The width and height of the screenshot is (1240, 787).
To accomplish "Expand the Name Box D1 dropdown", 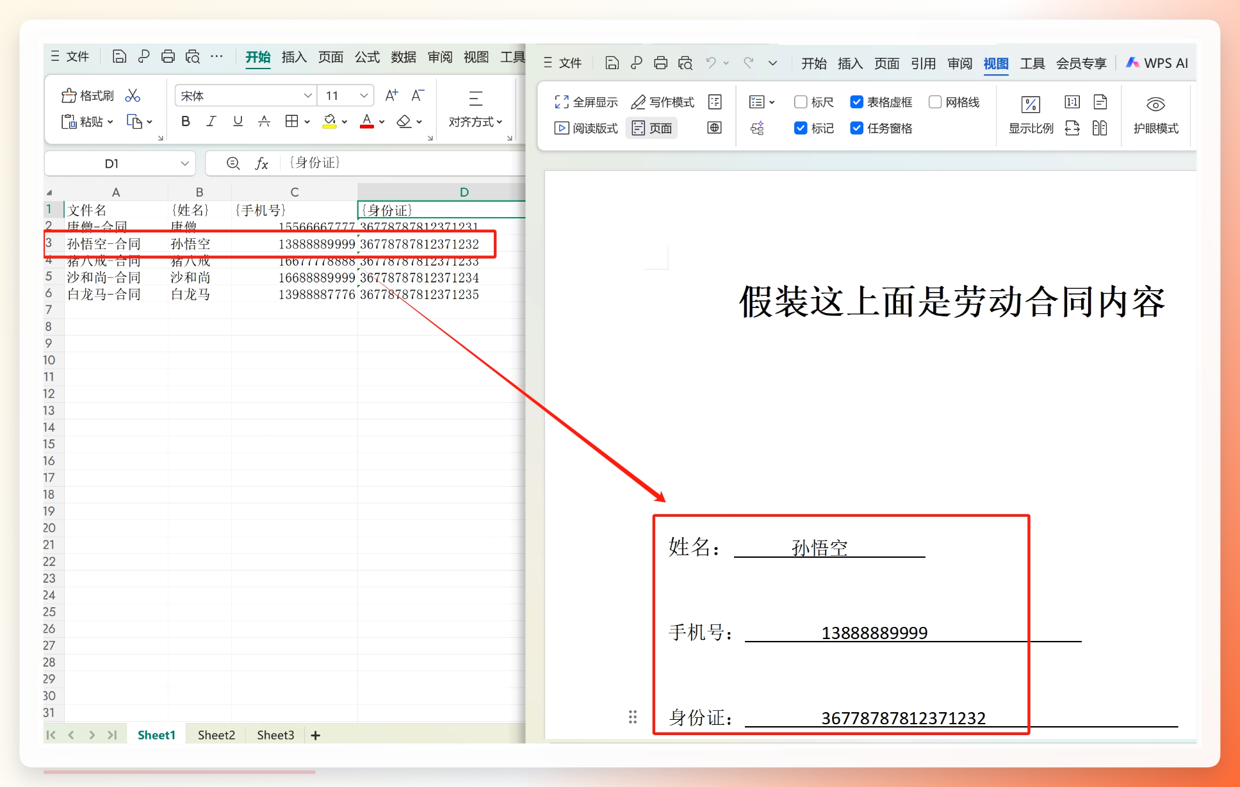I will [x=184, y=163].
